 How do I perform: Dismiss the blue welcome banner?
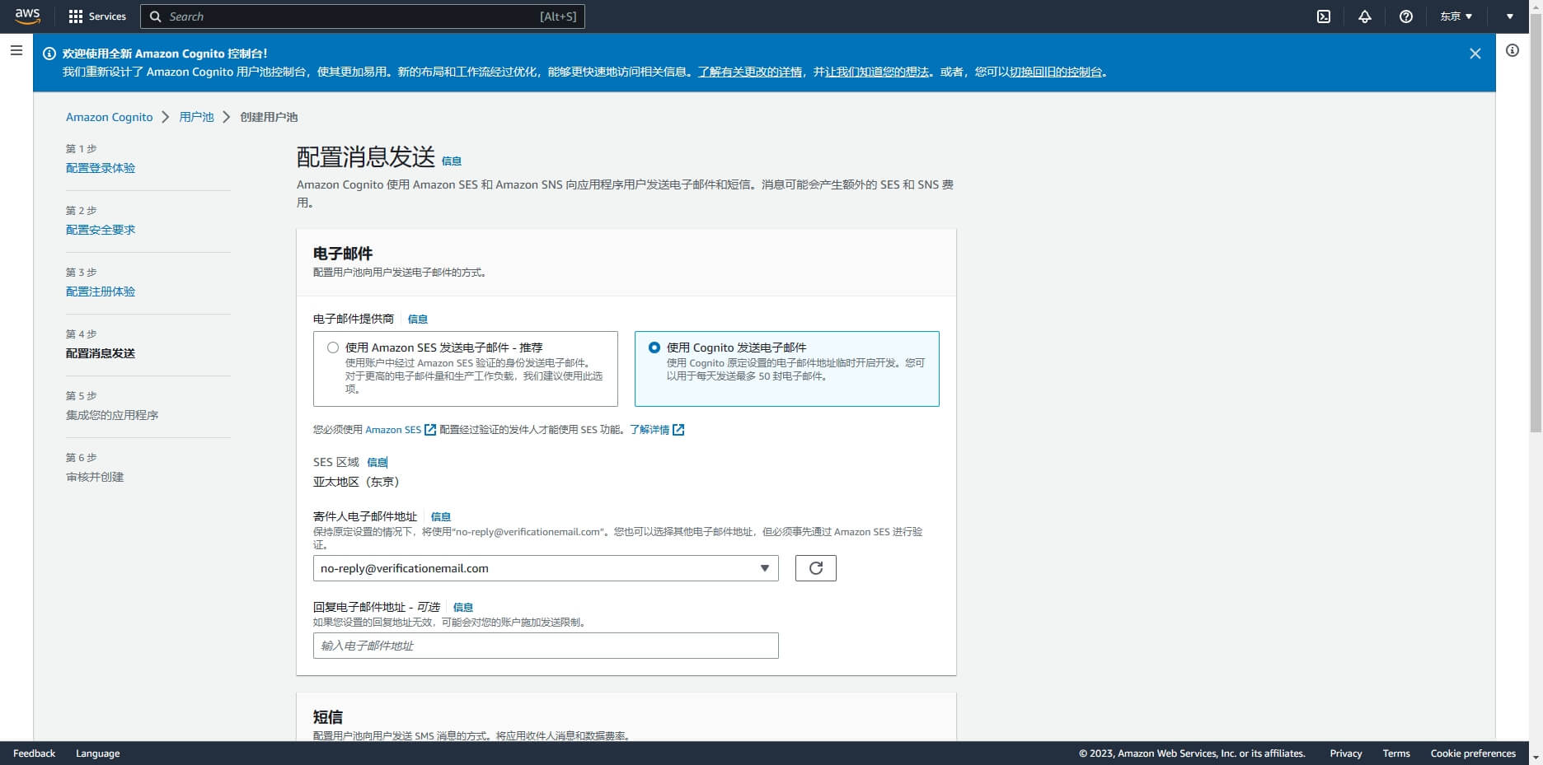coord(1475,54)
